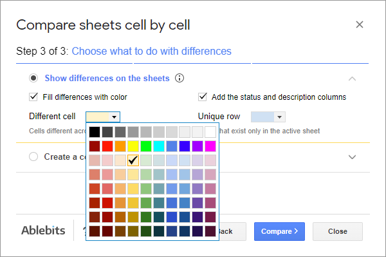Pick the cornflower blue swatch in bright row
Image resolution: width=386 pixels, height=257 pixels.
172,146
